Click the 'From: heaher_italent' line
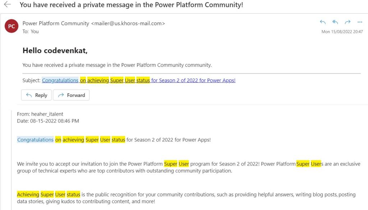 coord(40,114)
